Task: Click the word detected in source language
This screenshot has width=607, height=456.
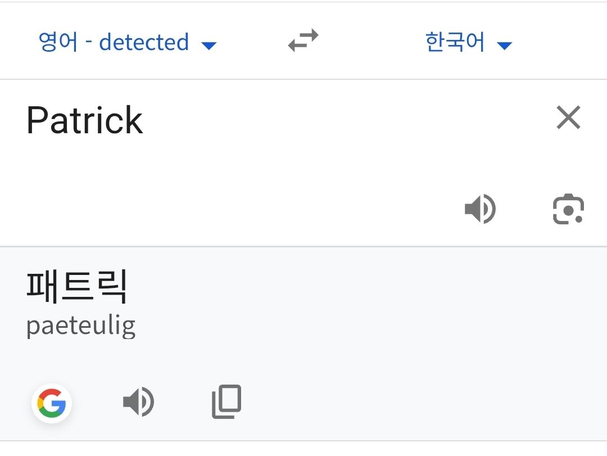Action: tap(144, 42)
